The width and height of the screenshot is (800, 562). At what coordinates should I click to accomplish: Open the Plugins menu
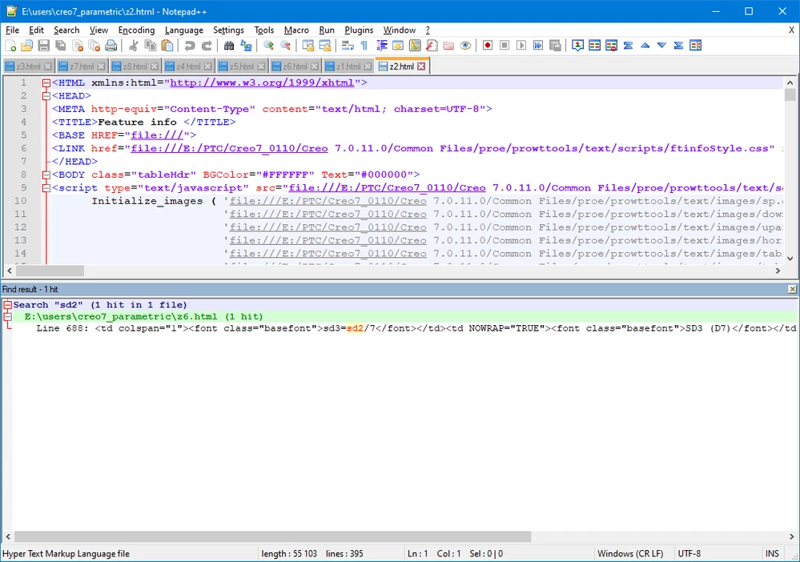coord(359,30)
